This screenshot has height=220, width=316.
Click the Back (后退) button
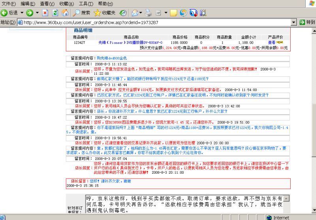pyautogui.click(x=9, y=13)
